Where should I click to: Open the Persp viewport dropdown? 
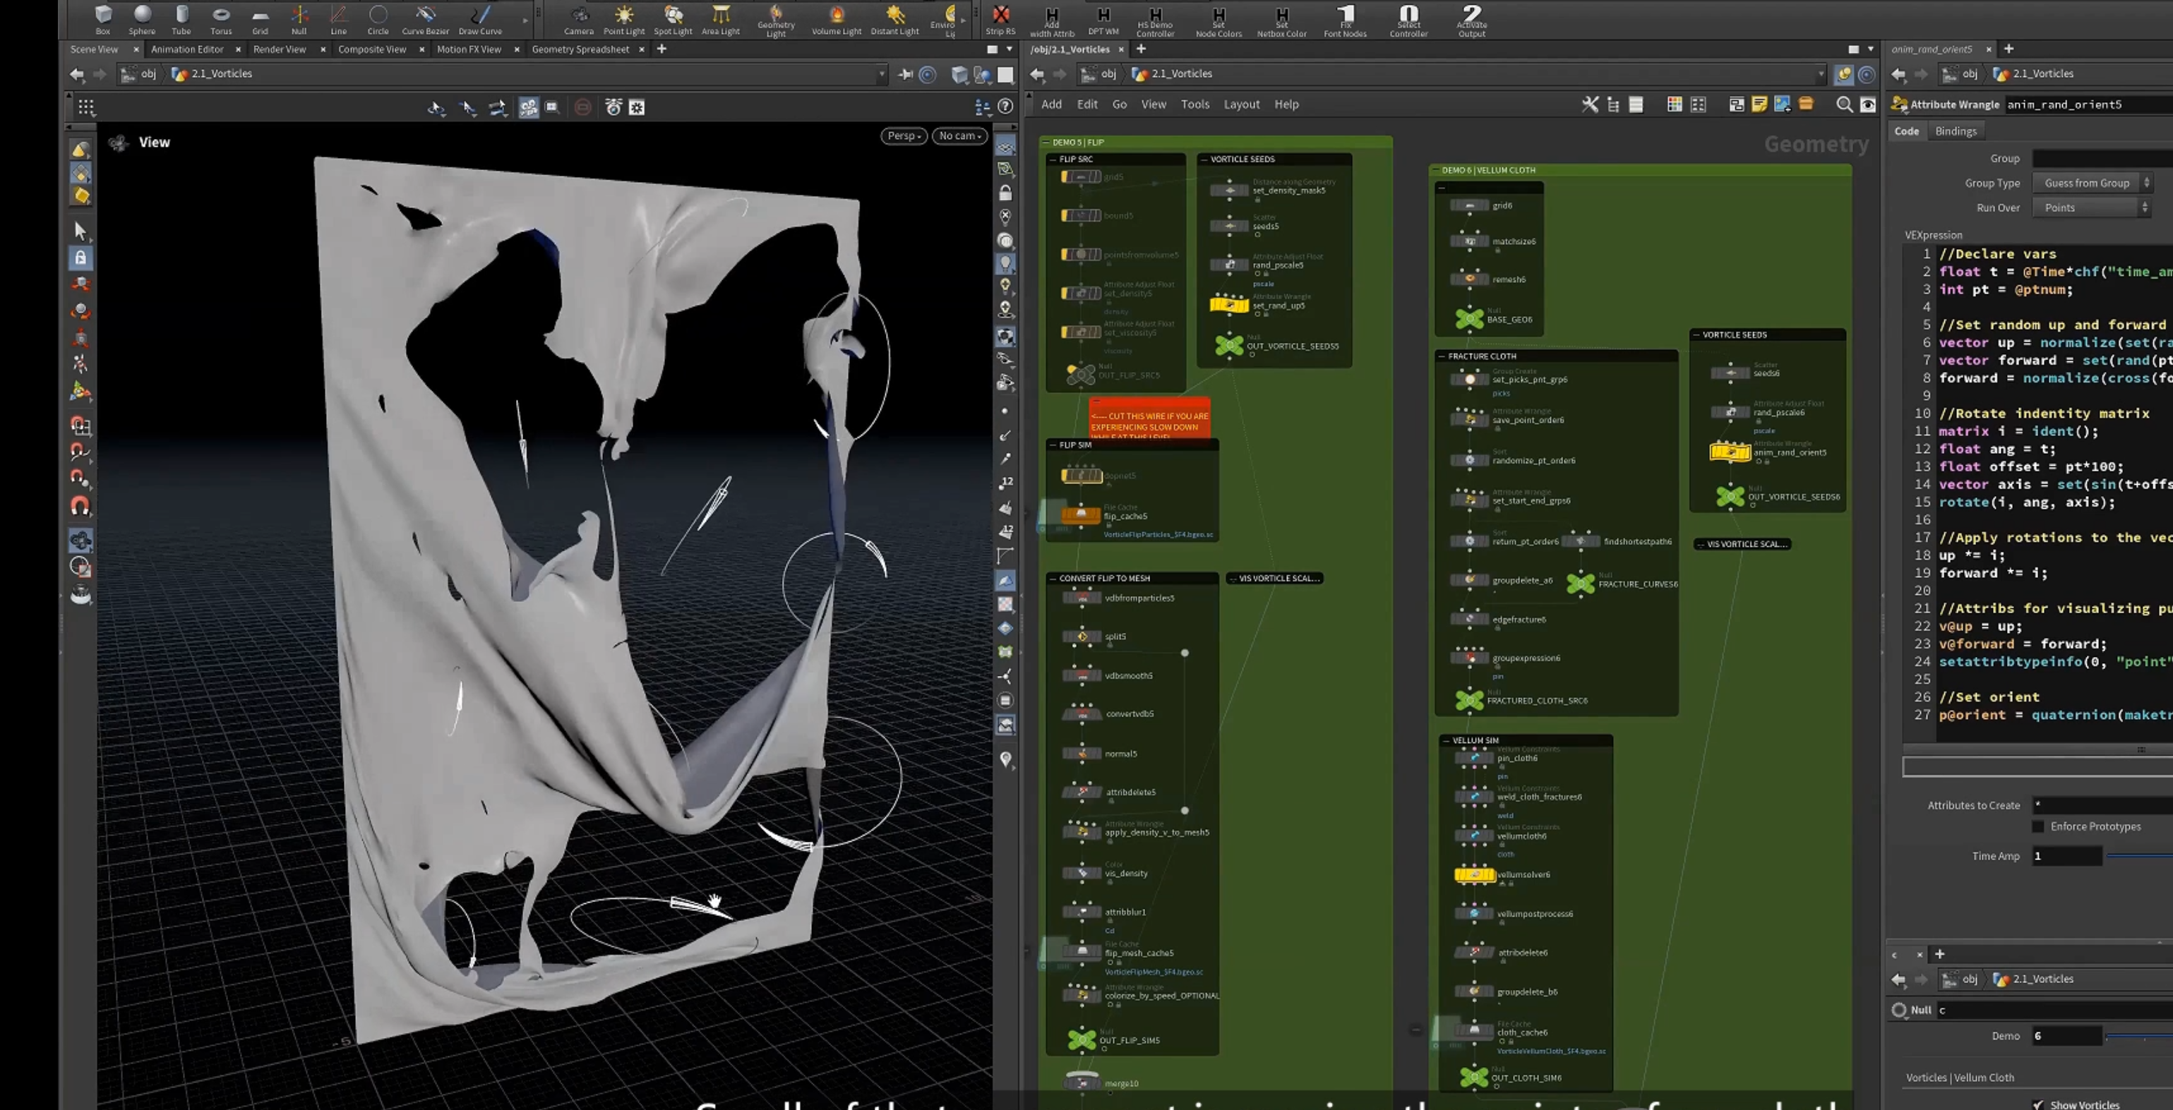(x=904, y=135)
